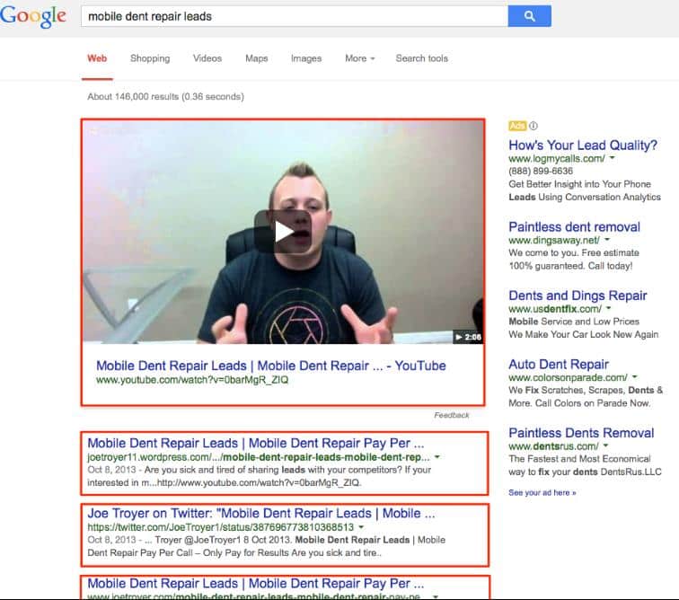Click the video thumbnail of the man talking
679x600 pixels.
coord(284,232)
